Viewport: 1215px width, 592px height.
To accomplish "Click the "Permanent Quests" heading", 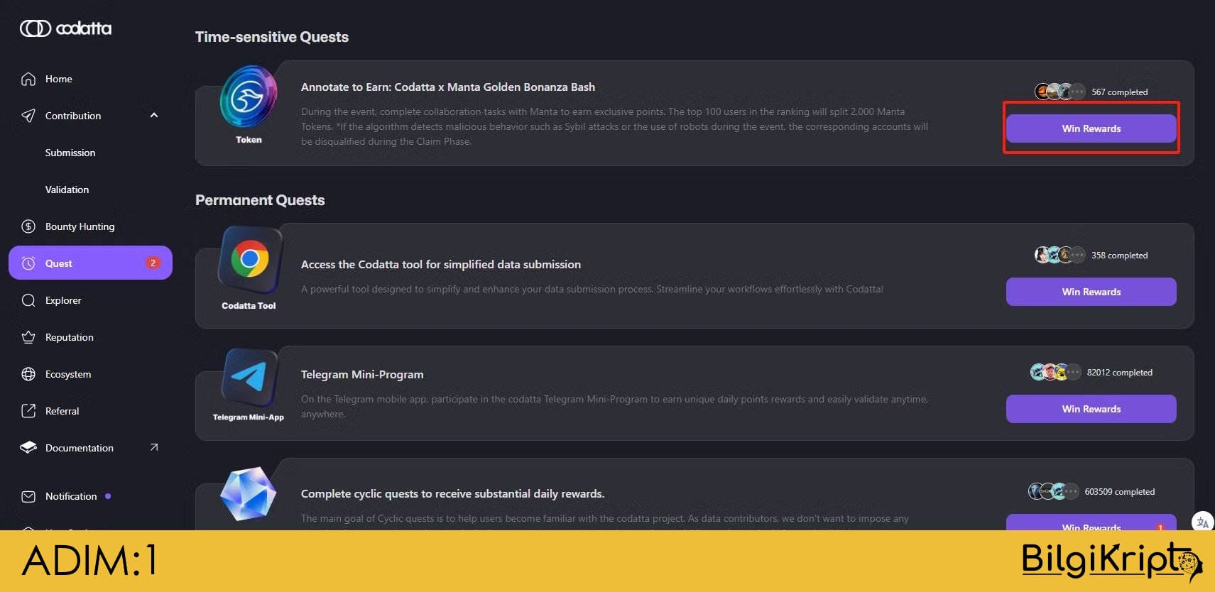I will click(x=260, y=200).
